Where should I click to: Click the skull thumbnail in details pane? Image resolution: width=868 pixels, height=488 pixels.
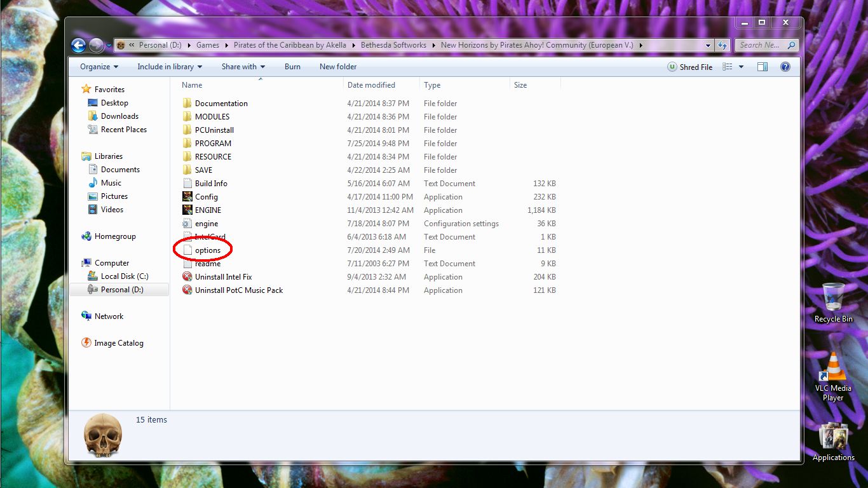[x=103, y=435]
